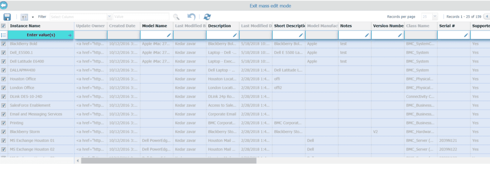Toggle the select-all header checkbox

coord(3,26)
